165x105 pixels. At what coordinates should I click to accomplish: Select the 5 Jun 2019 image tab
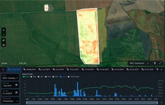click(x=44, y=69)
